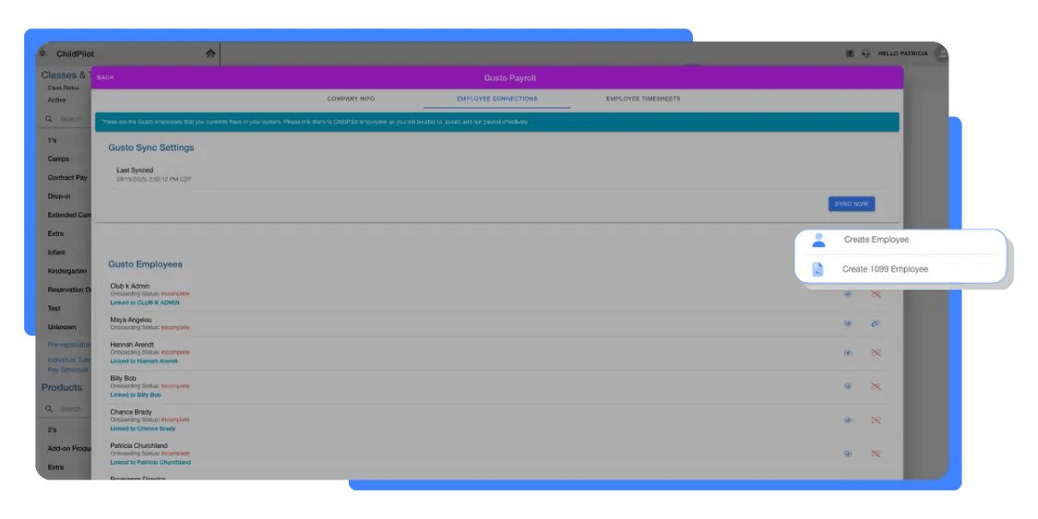1038x519 pixels.
Task: Open the Pre-registration sidebar link
Action: [x=69, y=345]
